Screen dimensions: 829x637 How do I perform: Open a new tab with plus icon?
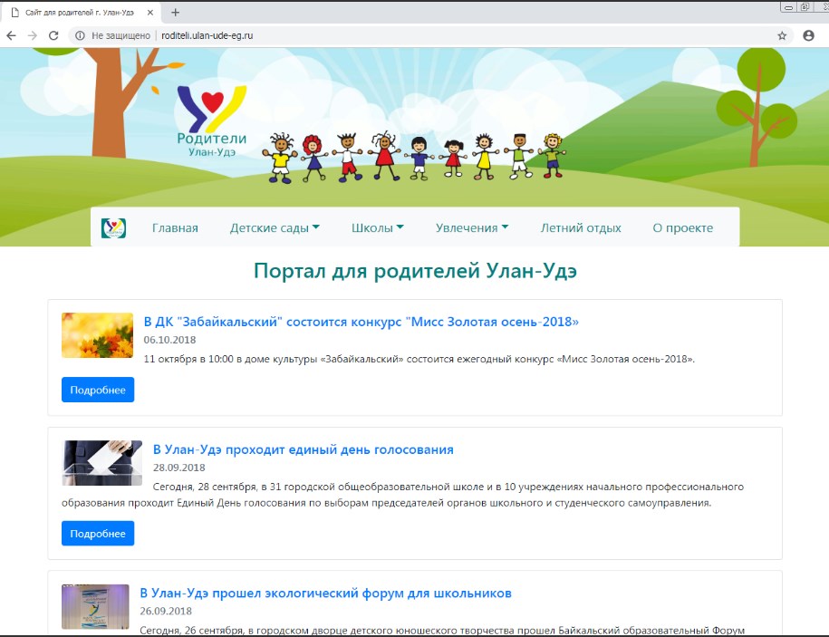[x=176, y=12]
